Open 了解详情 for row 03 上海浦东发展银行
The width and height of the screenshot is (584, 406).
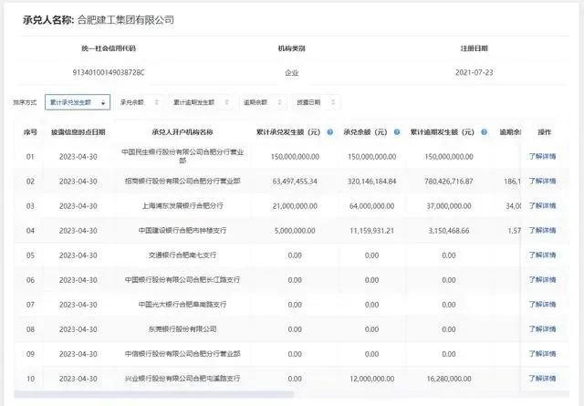[542, 205]
